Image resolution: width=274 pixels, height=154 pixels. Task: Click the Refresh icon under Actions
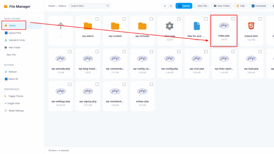pyautogui.click(x=6, y=72)
